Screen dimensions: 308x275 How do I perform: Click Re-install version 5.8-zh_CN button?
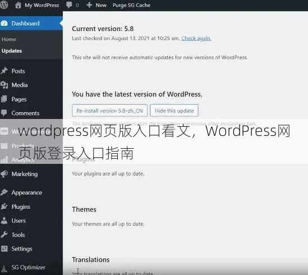pyautogui.click(x=109, y=111)
